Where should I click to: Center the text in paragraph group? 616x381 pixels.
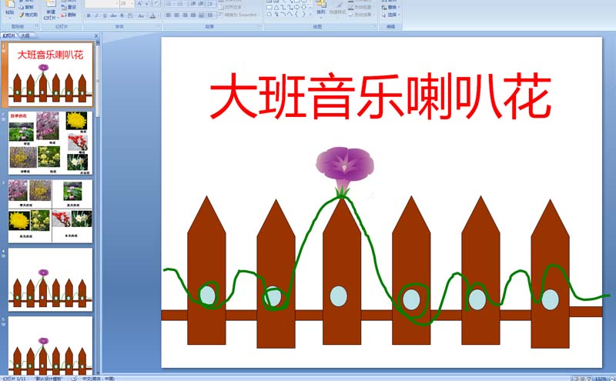(177, 15)
